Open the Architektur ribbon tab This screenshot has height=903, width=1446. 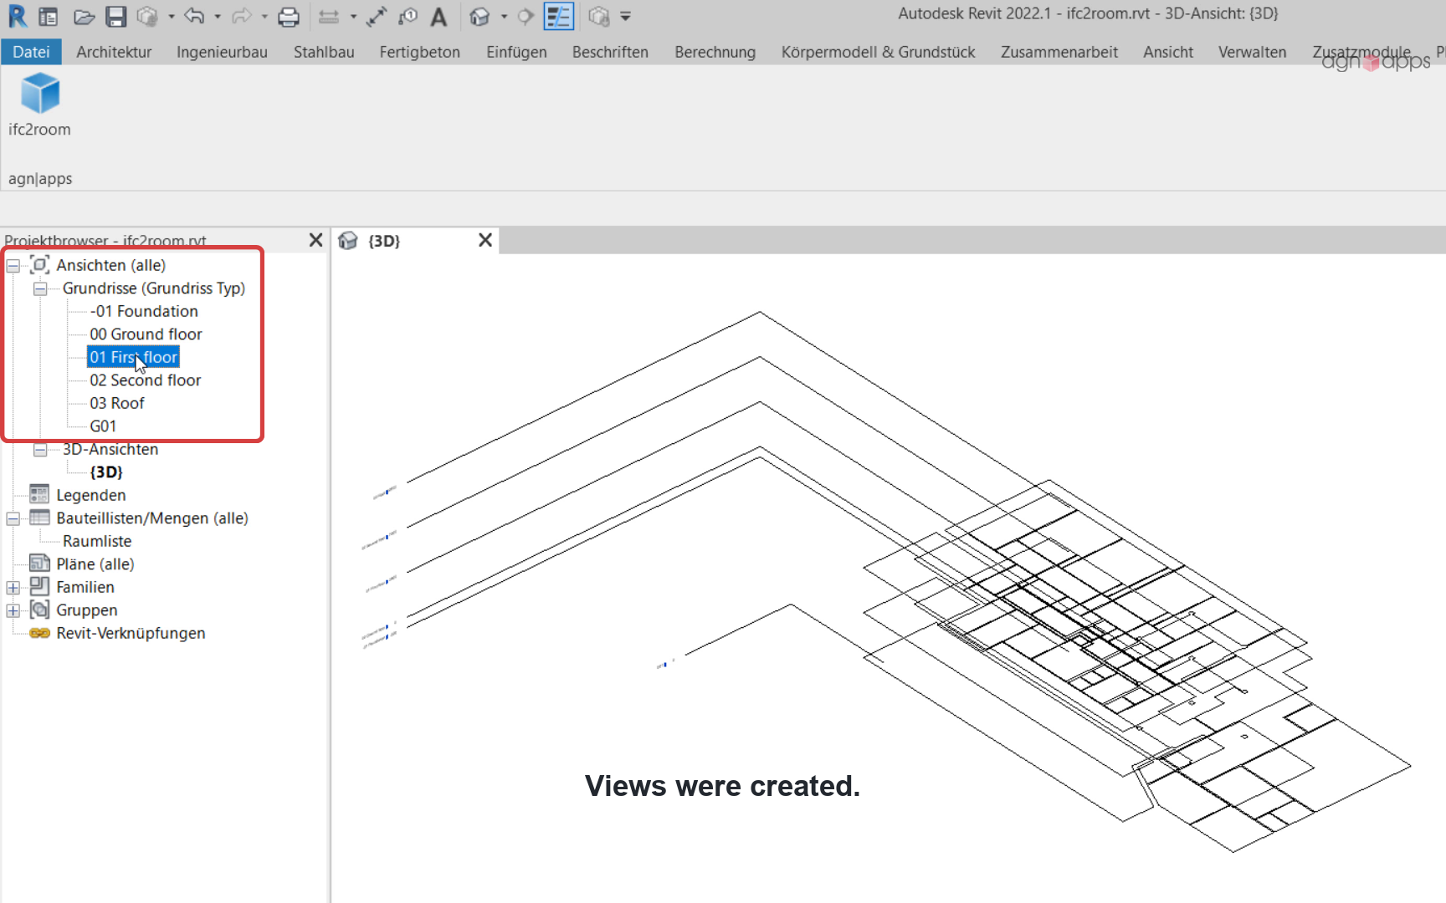tap(114, 52)
